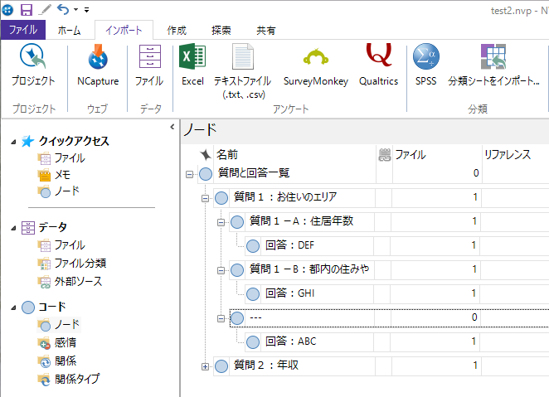Switch to the 作成 ribbon tab
This screenshot has width=549, height=397.
coord(177,31)
